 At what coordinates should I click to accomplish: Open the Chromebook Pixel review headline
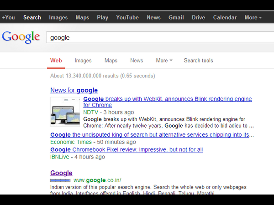(126, 149)
